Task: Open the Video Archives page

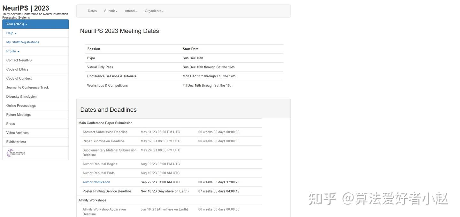Action: (x=17, y=133)
